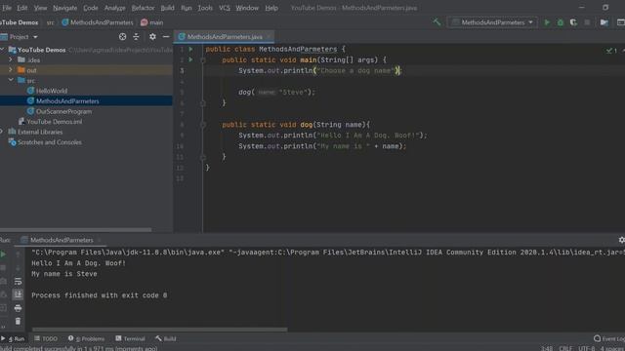Open the VCS menu
This screenshot has height=351, width=625.
click(225, 8)
